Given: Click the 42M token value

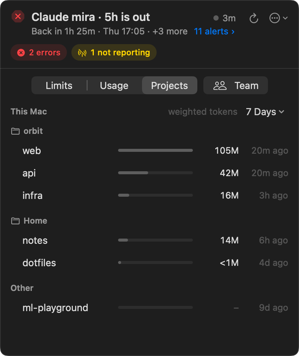Looking at the screenshot, I should click(229, 173).
